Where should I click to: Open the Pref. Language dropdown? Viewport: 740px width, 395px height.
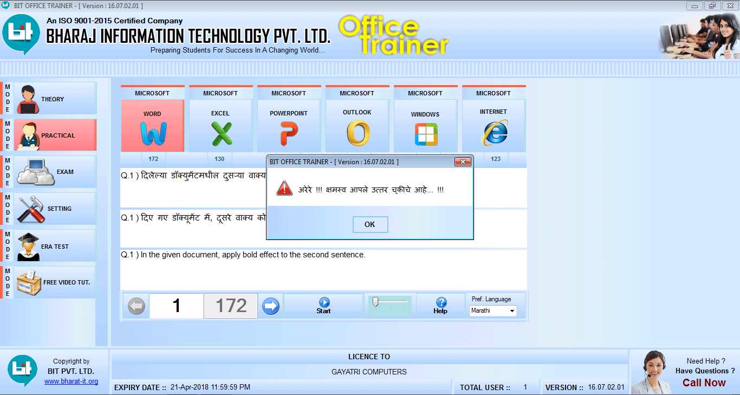[x=493, y=310]
